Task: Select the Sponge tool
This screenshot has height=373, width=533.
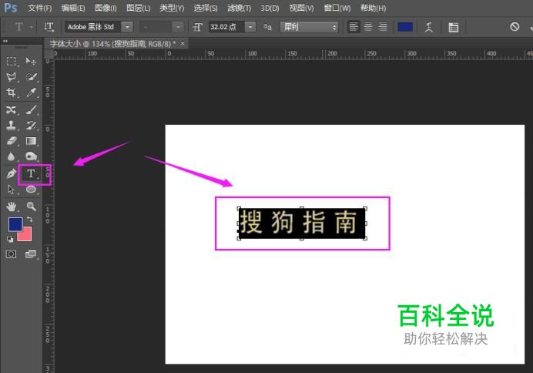Action: [x=31, y=156]
